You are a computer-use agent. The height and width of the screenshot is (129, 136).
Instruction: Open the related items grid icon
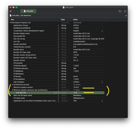click(11, 11)
